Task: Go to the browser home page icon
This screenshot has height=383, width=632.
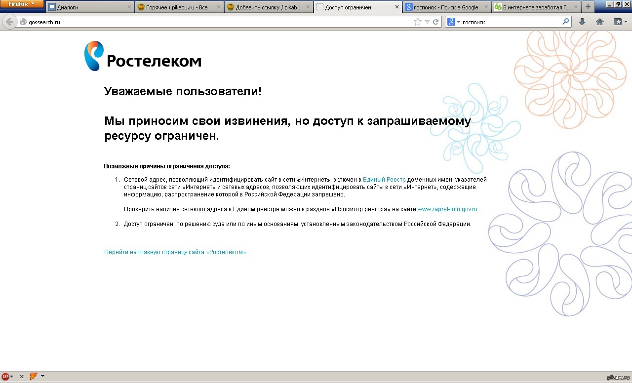Action: point(600,22)
